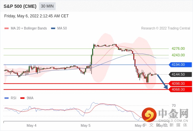193x131 pixels.
Task: Click the S&P 500 (CME) title
Action: tap(20, 6)
